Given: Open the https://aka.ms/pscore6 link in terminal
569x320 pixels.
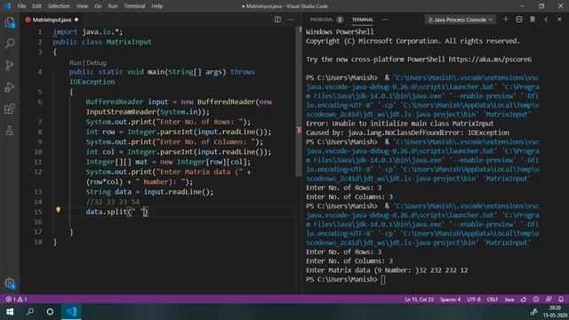Looking at the screenshot, I should click(x=490, y=60).
